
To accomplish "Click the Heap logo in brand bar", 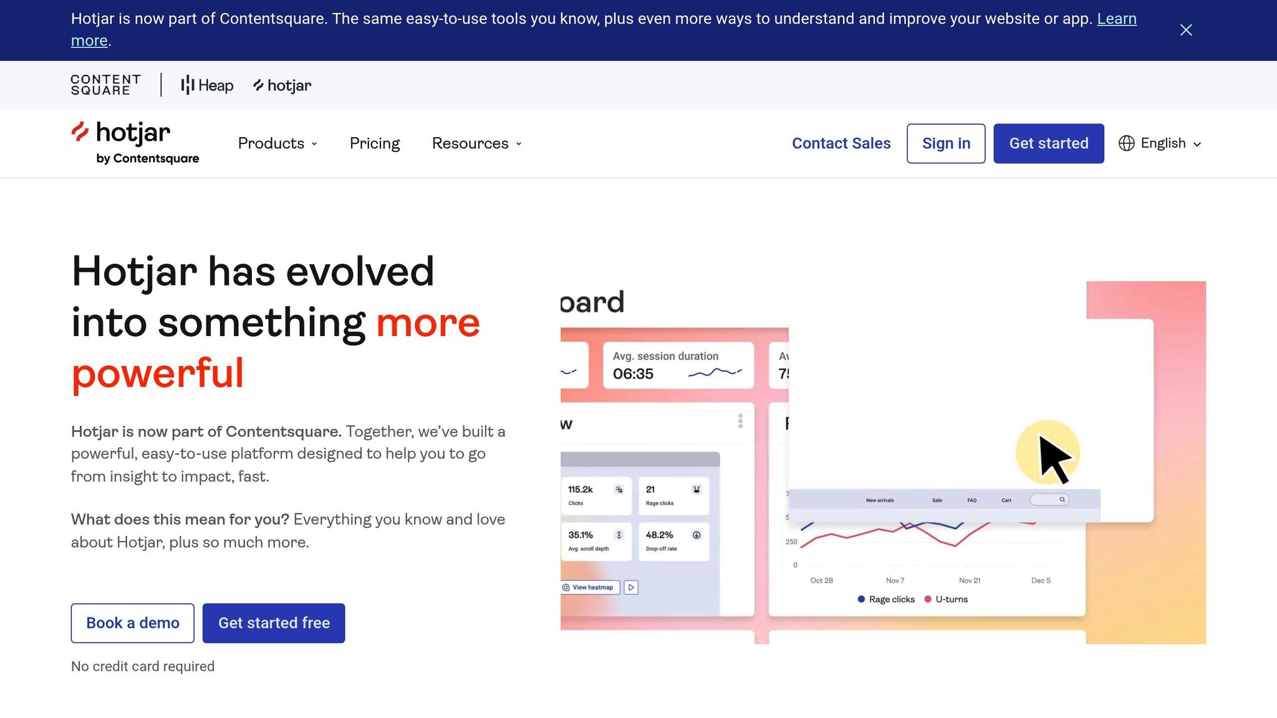I will point(207,85).
